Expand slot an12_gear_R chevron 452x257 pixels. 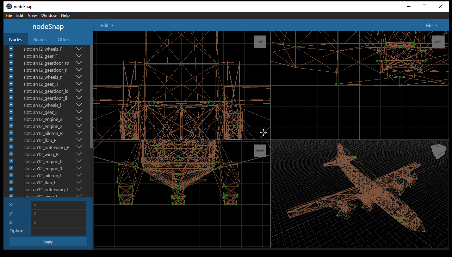[79, 84]
